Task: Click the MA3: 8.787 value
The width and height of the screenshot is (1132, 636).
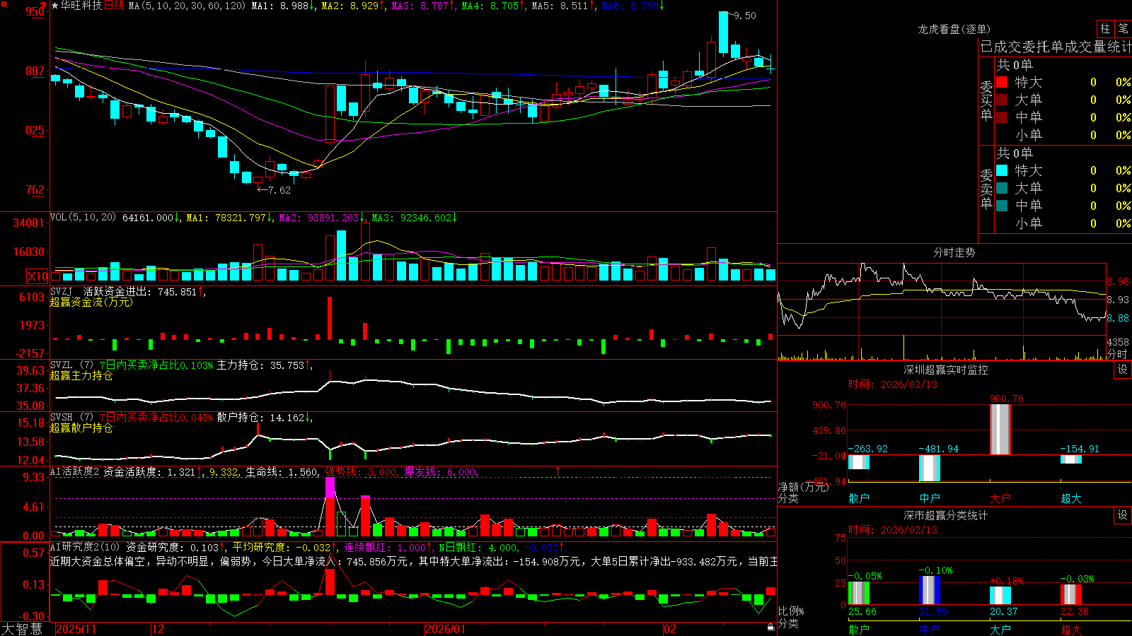Action: click(420, 6)
